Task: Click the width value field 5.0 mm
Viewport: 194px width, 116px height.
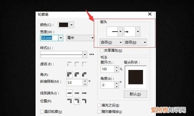Action: click(49, 38)
